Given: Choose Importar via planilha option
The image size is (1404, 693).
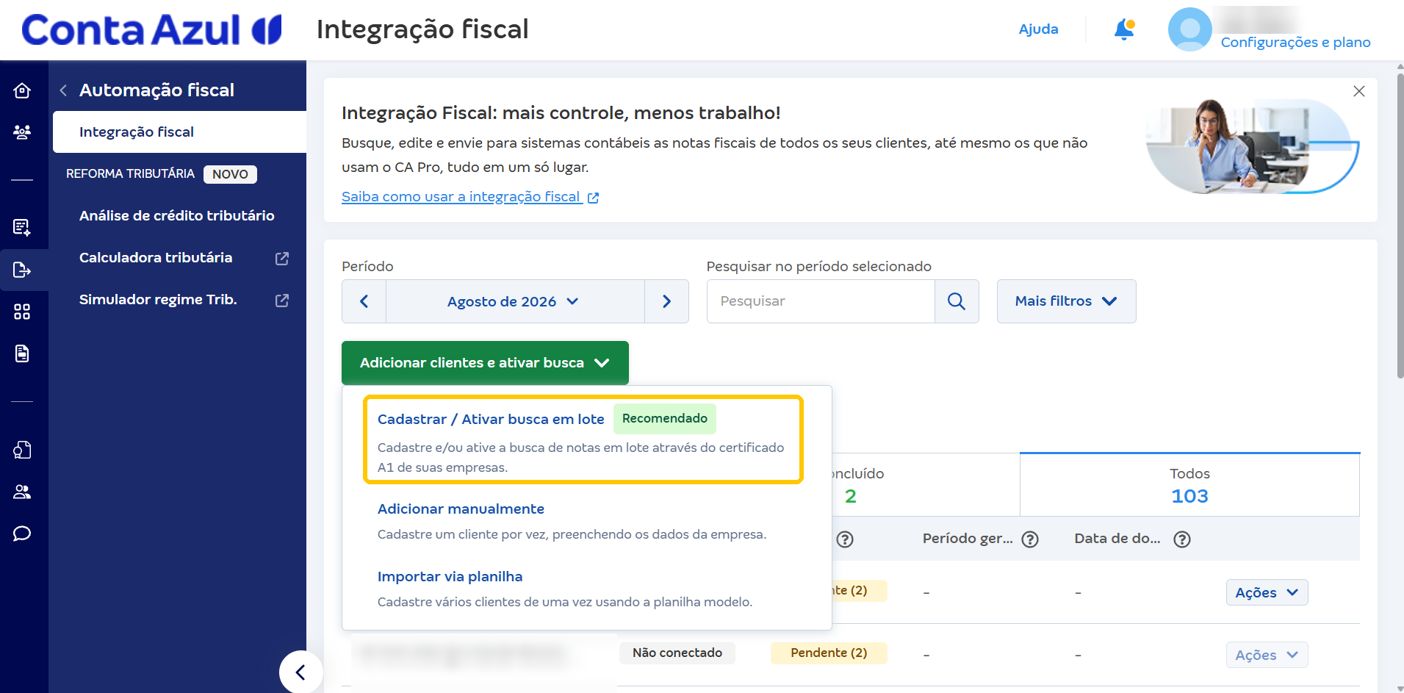Looking at the screenshot, I should 450,577.
